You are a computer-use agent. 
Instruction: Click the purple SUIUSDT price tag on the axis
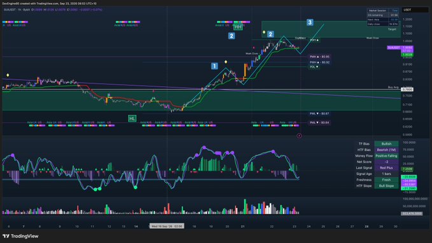coord(400,48)
